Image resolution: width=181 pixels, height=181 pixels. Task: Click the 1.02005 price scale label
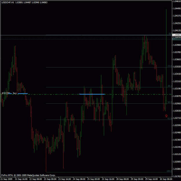[x=177, y=162]
